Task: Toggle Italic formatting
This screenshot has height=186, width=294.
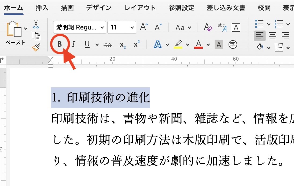Action: click(73, 44)
